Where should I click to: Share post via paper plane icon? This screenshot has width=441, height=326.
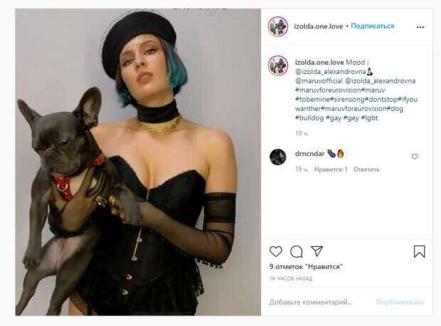pos(317,251)
